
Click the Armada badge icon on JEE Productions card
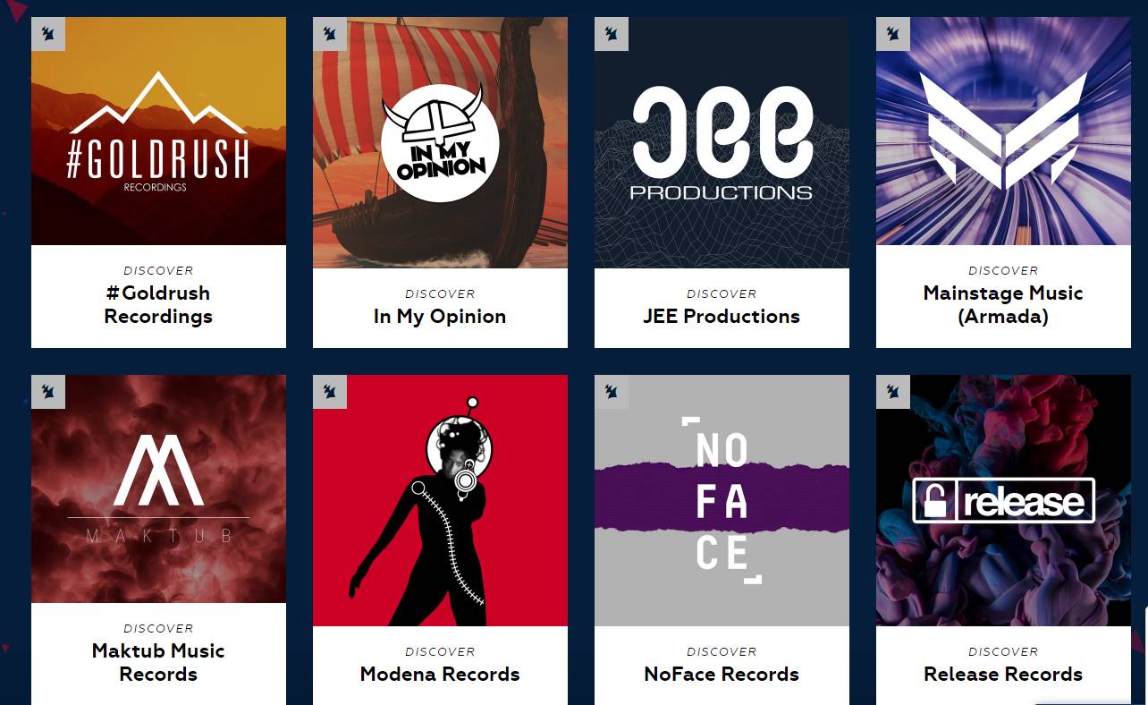click(612, 34)
